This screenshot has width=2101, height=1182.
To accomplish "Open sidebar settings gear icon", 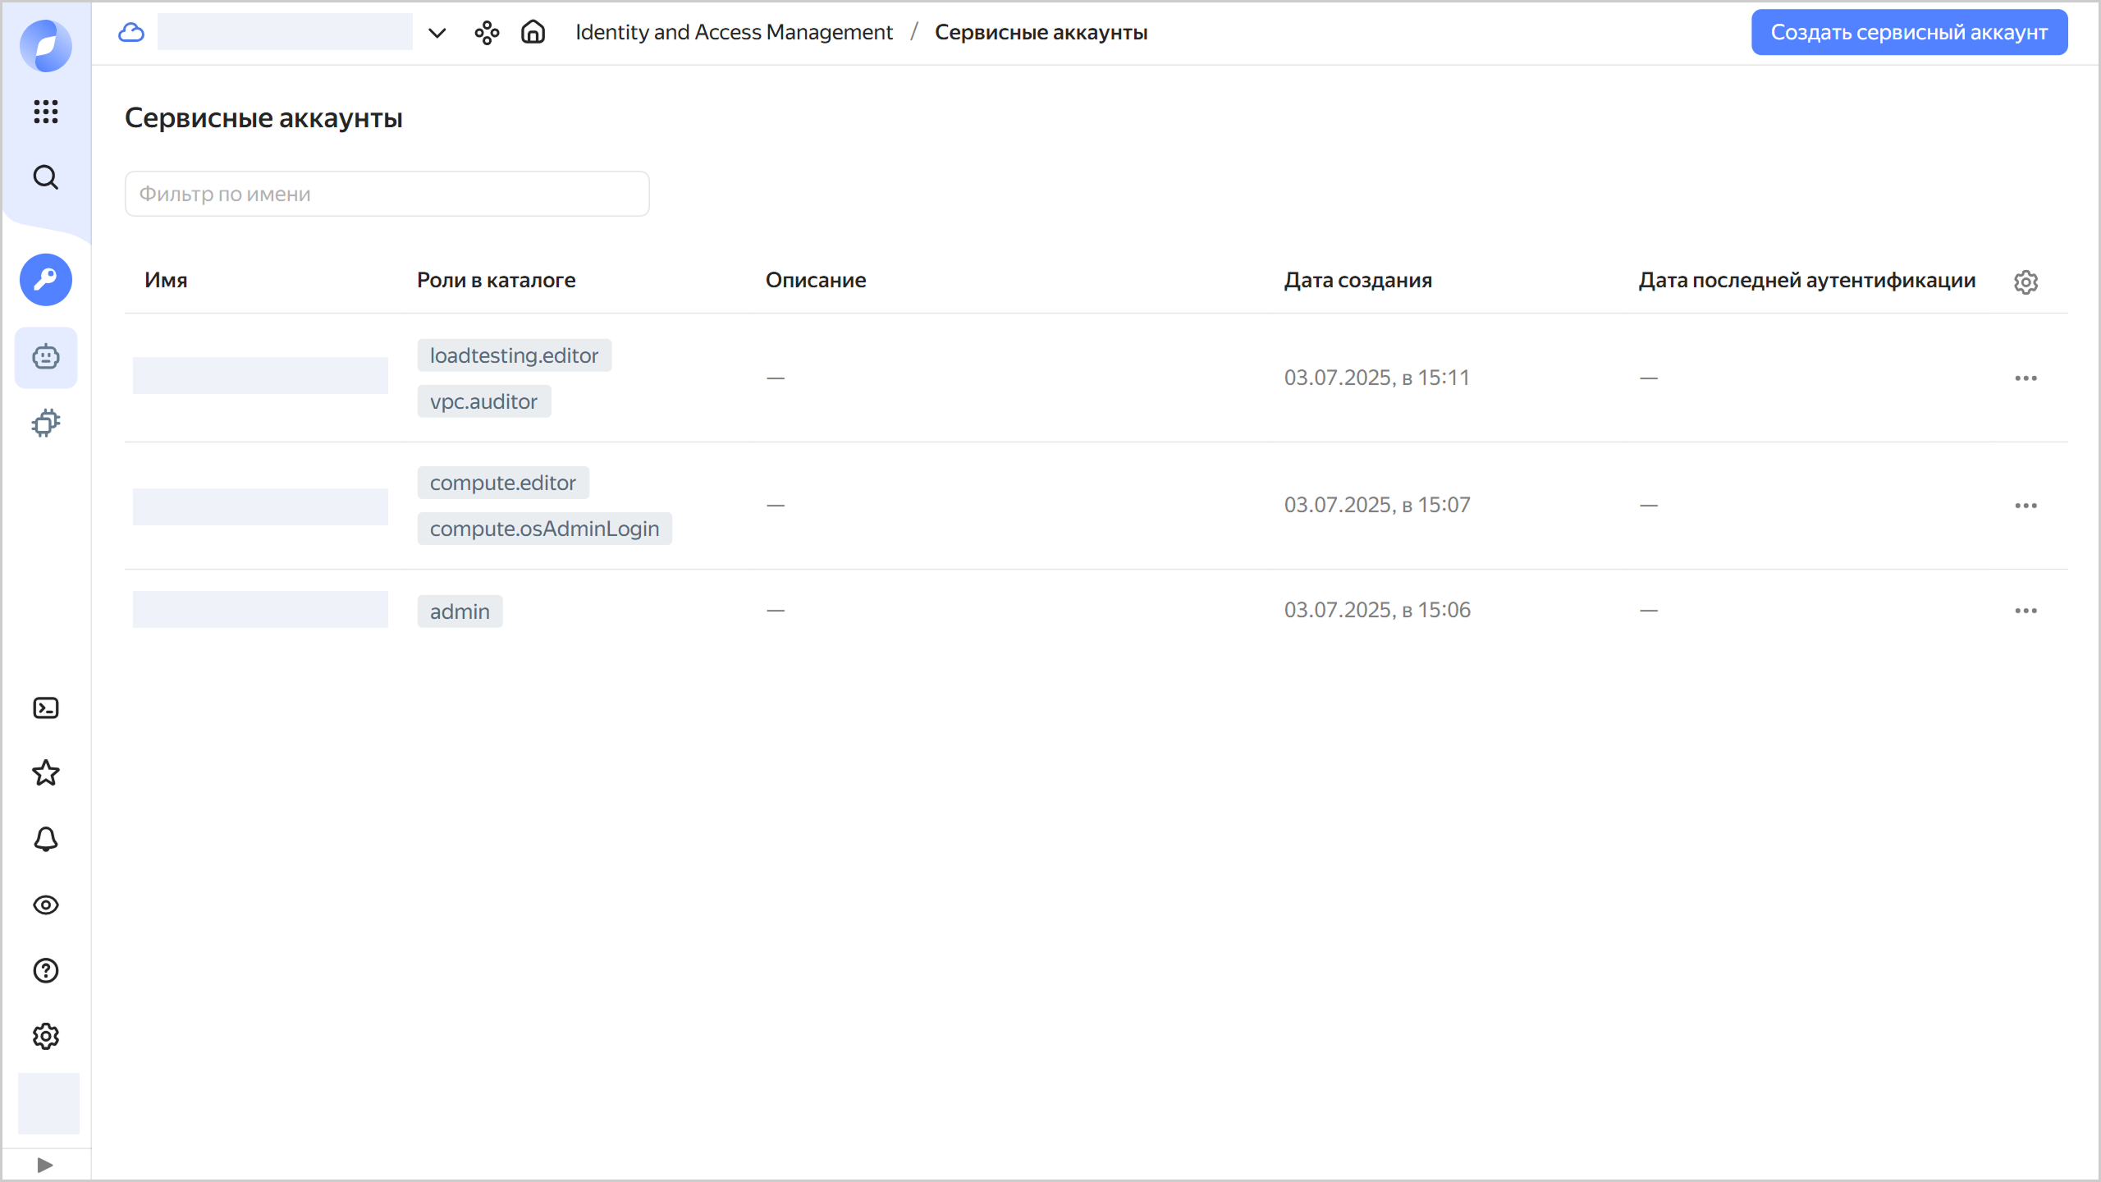I will 46,1036.
